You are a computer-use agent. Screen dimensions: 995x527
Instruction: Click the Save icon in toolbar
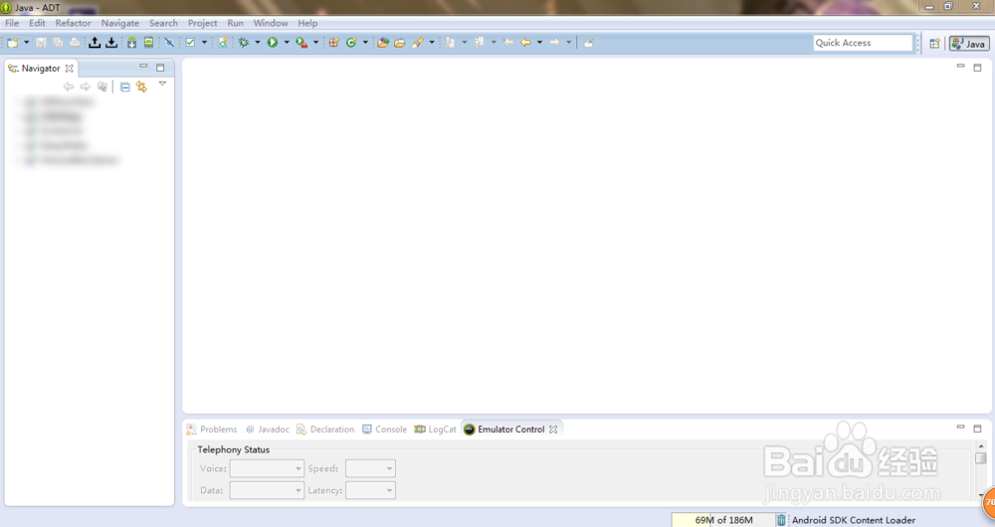(41, 43)
